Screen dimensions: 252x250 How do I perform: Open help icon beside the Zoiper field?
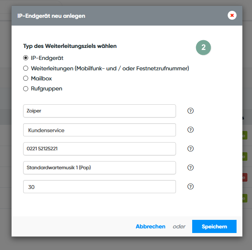190,111
